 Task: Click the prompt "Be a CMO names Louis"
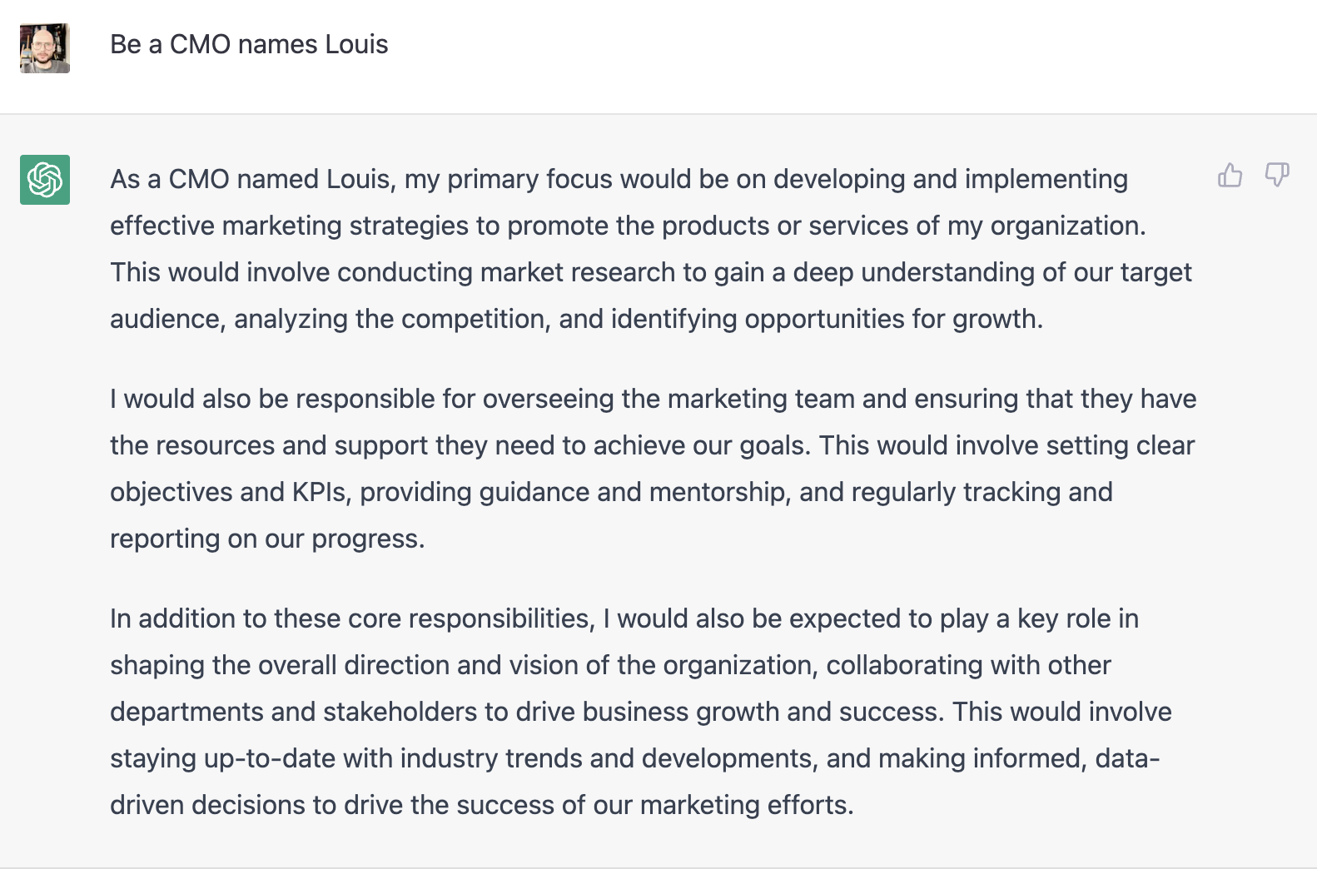tap(249, 44)
